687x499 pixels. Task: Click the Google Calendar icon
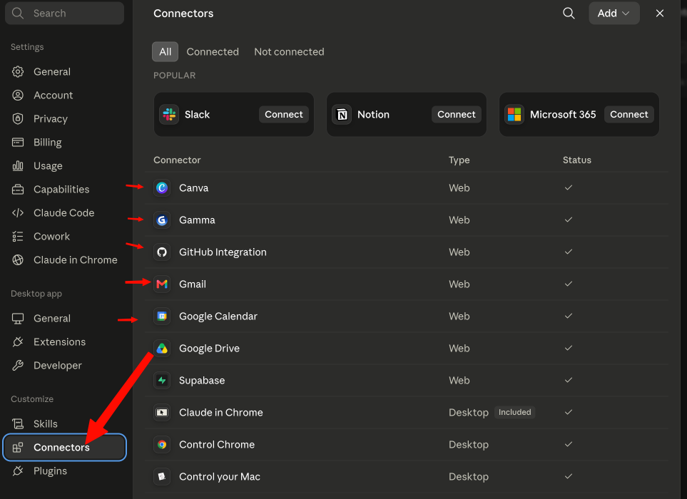coord(162,316)
